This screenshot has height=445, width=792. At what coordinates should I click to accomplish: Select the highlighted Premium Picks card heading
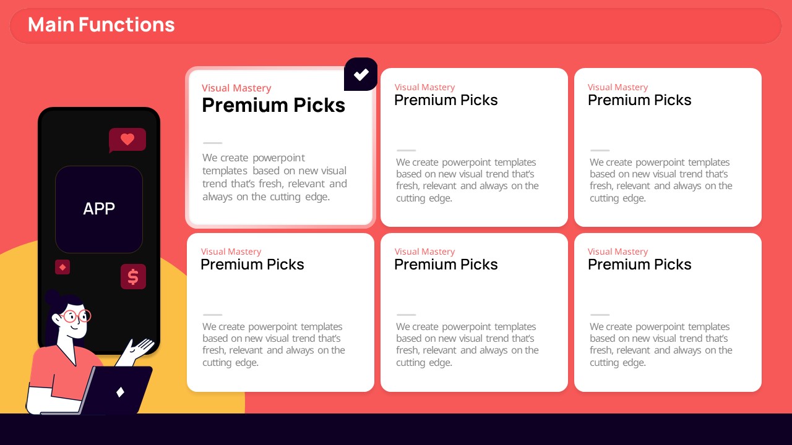tap(273, 105)
